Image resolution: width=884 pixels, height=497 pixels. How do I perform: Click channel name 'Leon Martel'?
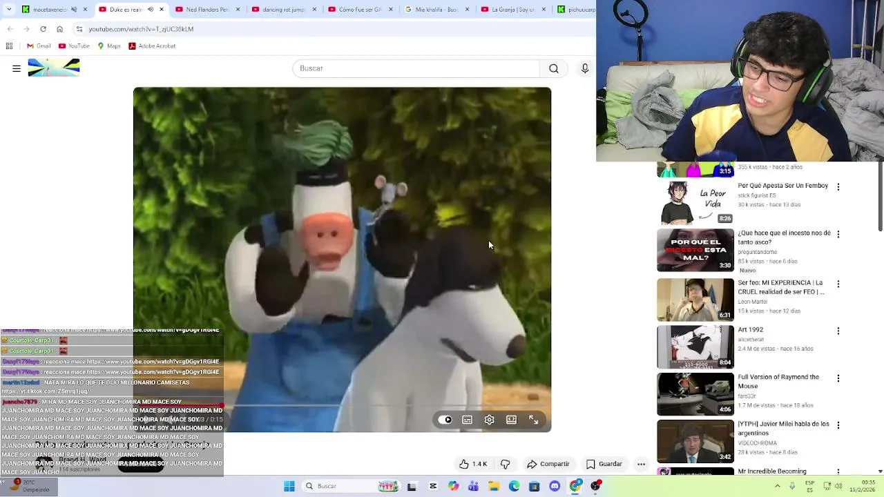pyautogui.click(x=753, y=301)
